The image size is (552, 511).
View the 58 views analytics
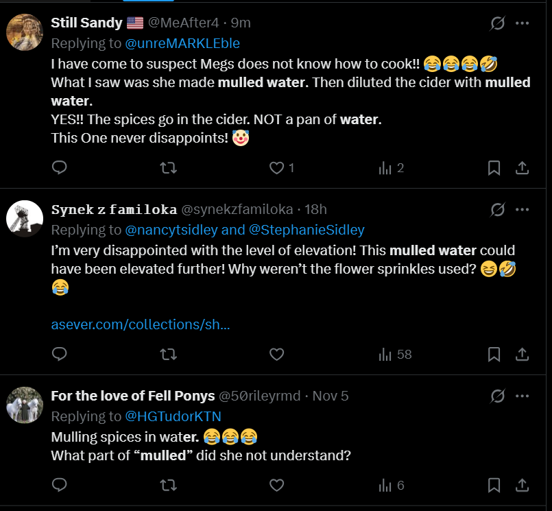point(395,354)
